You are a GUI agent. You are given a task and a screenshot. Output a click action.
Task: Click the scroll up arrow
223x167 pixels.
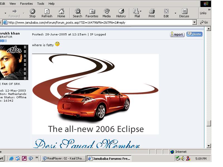click(209, 29)
